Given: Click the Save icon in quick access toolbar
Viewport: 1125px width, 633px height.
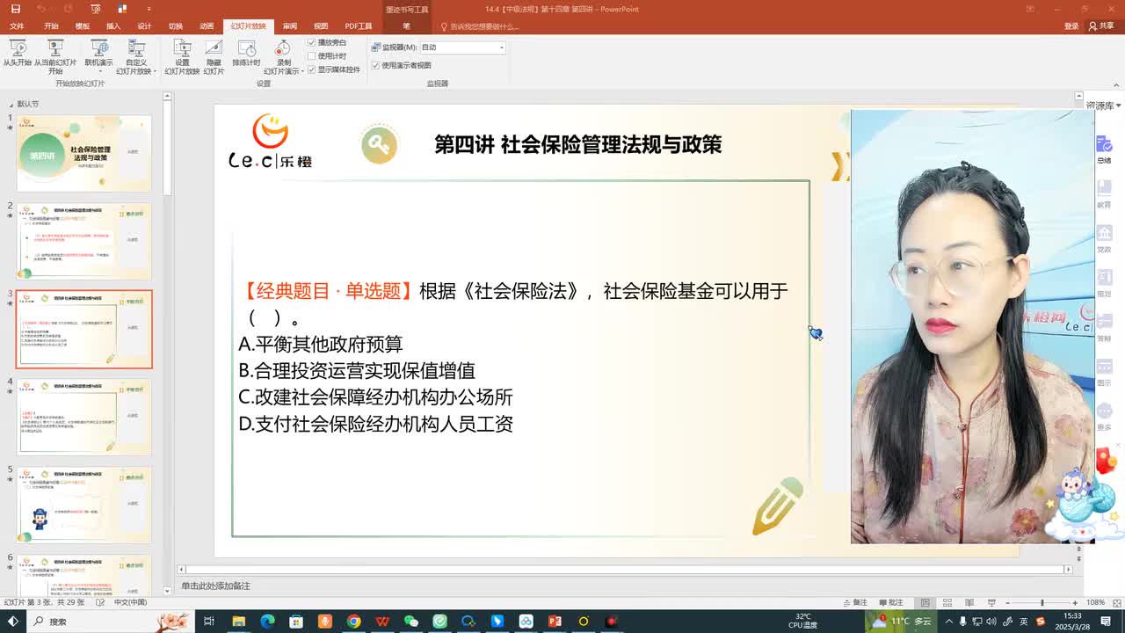Looking at the screenshot, I should pyautogui.click(x=15, y=9).
